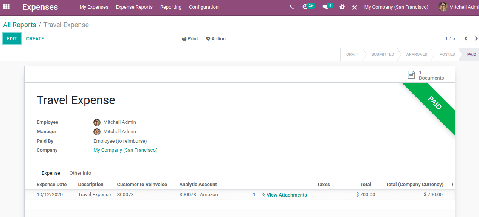The height and width of the screenshot is (217, 479).
Task: Open Configuration menu
Action: 204,7
